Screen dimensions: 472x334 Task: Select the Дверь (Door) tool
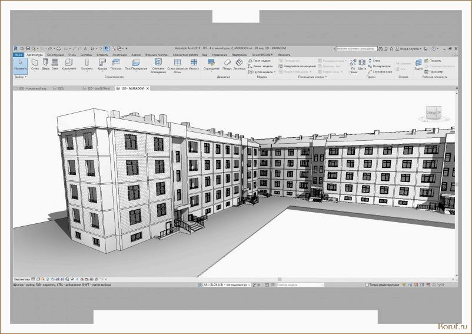pyautogui.click(x=45, y=64)
